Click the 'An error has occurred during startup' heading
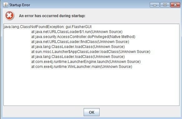 [x=52, y=16]
